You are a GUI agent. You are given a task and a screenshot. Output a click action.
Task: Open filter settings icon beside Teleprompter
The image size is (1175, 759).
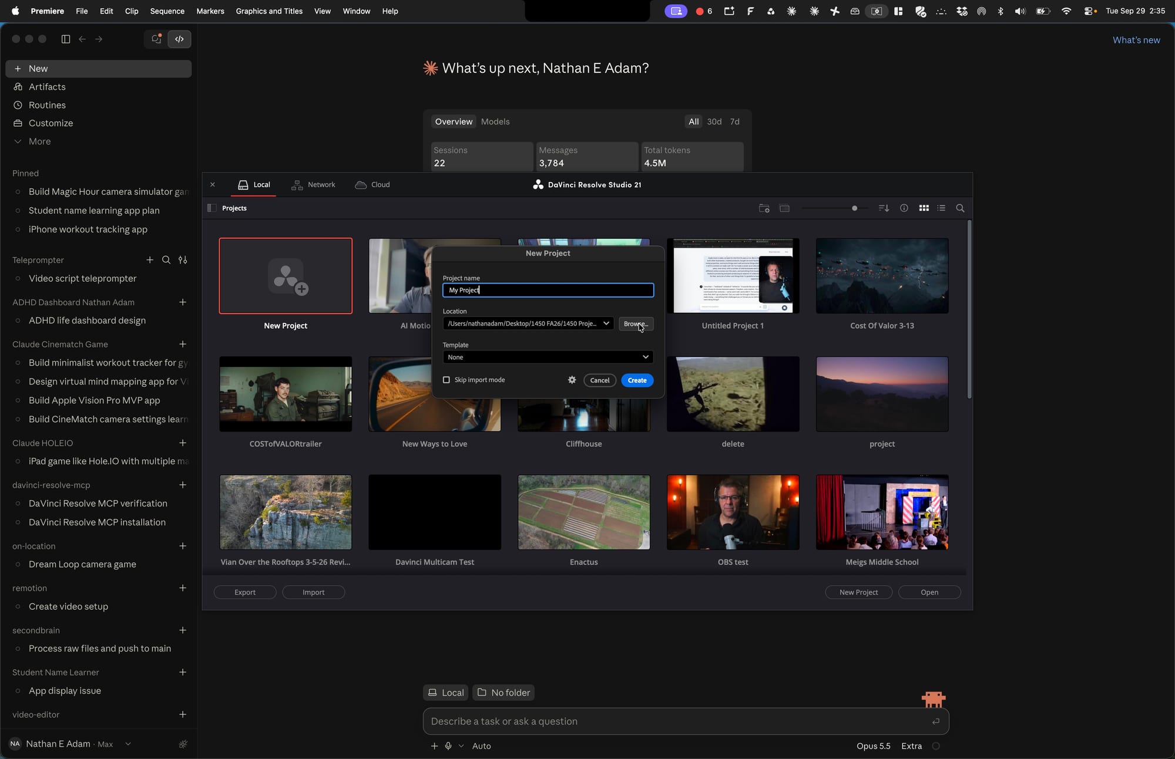(183, 260)
